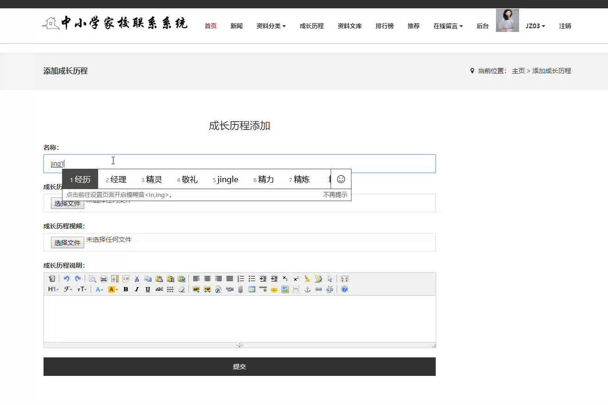Insert a numbered list
The width and height of the screenshot is (608, 405).
tap(241, 279)
